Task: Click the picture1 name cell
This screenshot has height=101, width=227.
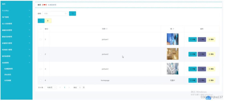Action: pyautogui.click(x=105, y=40)
